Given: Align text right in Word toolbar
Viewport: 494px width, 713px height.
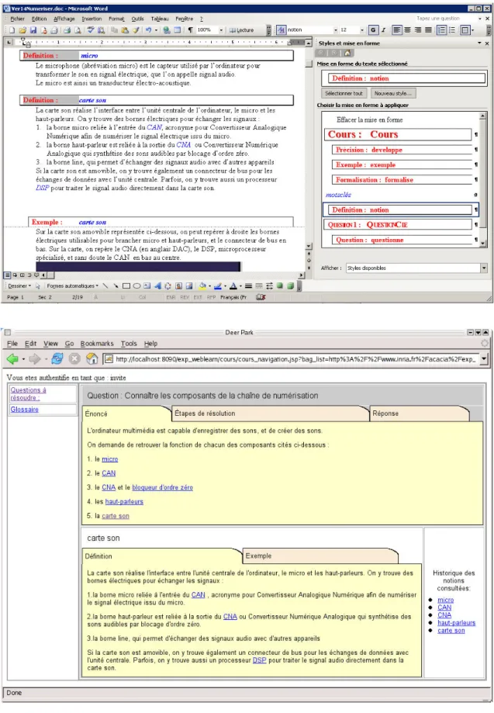Looking at the screenshot, I should coord(418,30).
